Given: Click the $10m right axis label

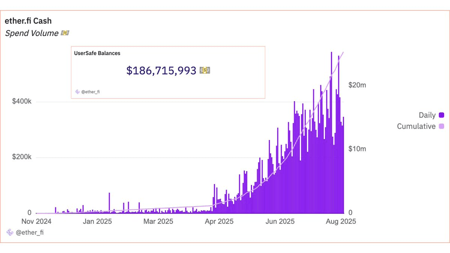Looking at the screenshot, I should [357, 149].
